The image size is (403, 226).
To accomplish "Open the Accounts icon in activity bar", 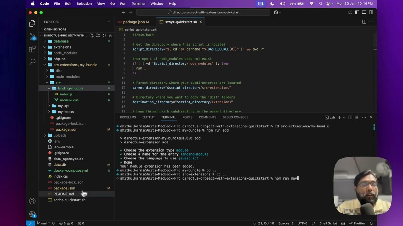I will point(32,201).
